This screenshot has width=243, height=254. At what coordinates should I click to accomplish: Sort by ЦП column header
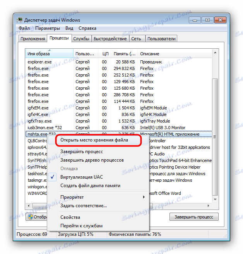coord(104,54)
